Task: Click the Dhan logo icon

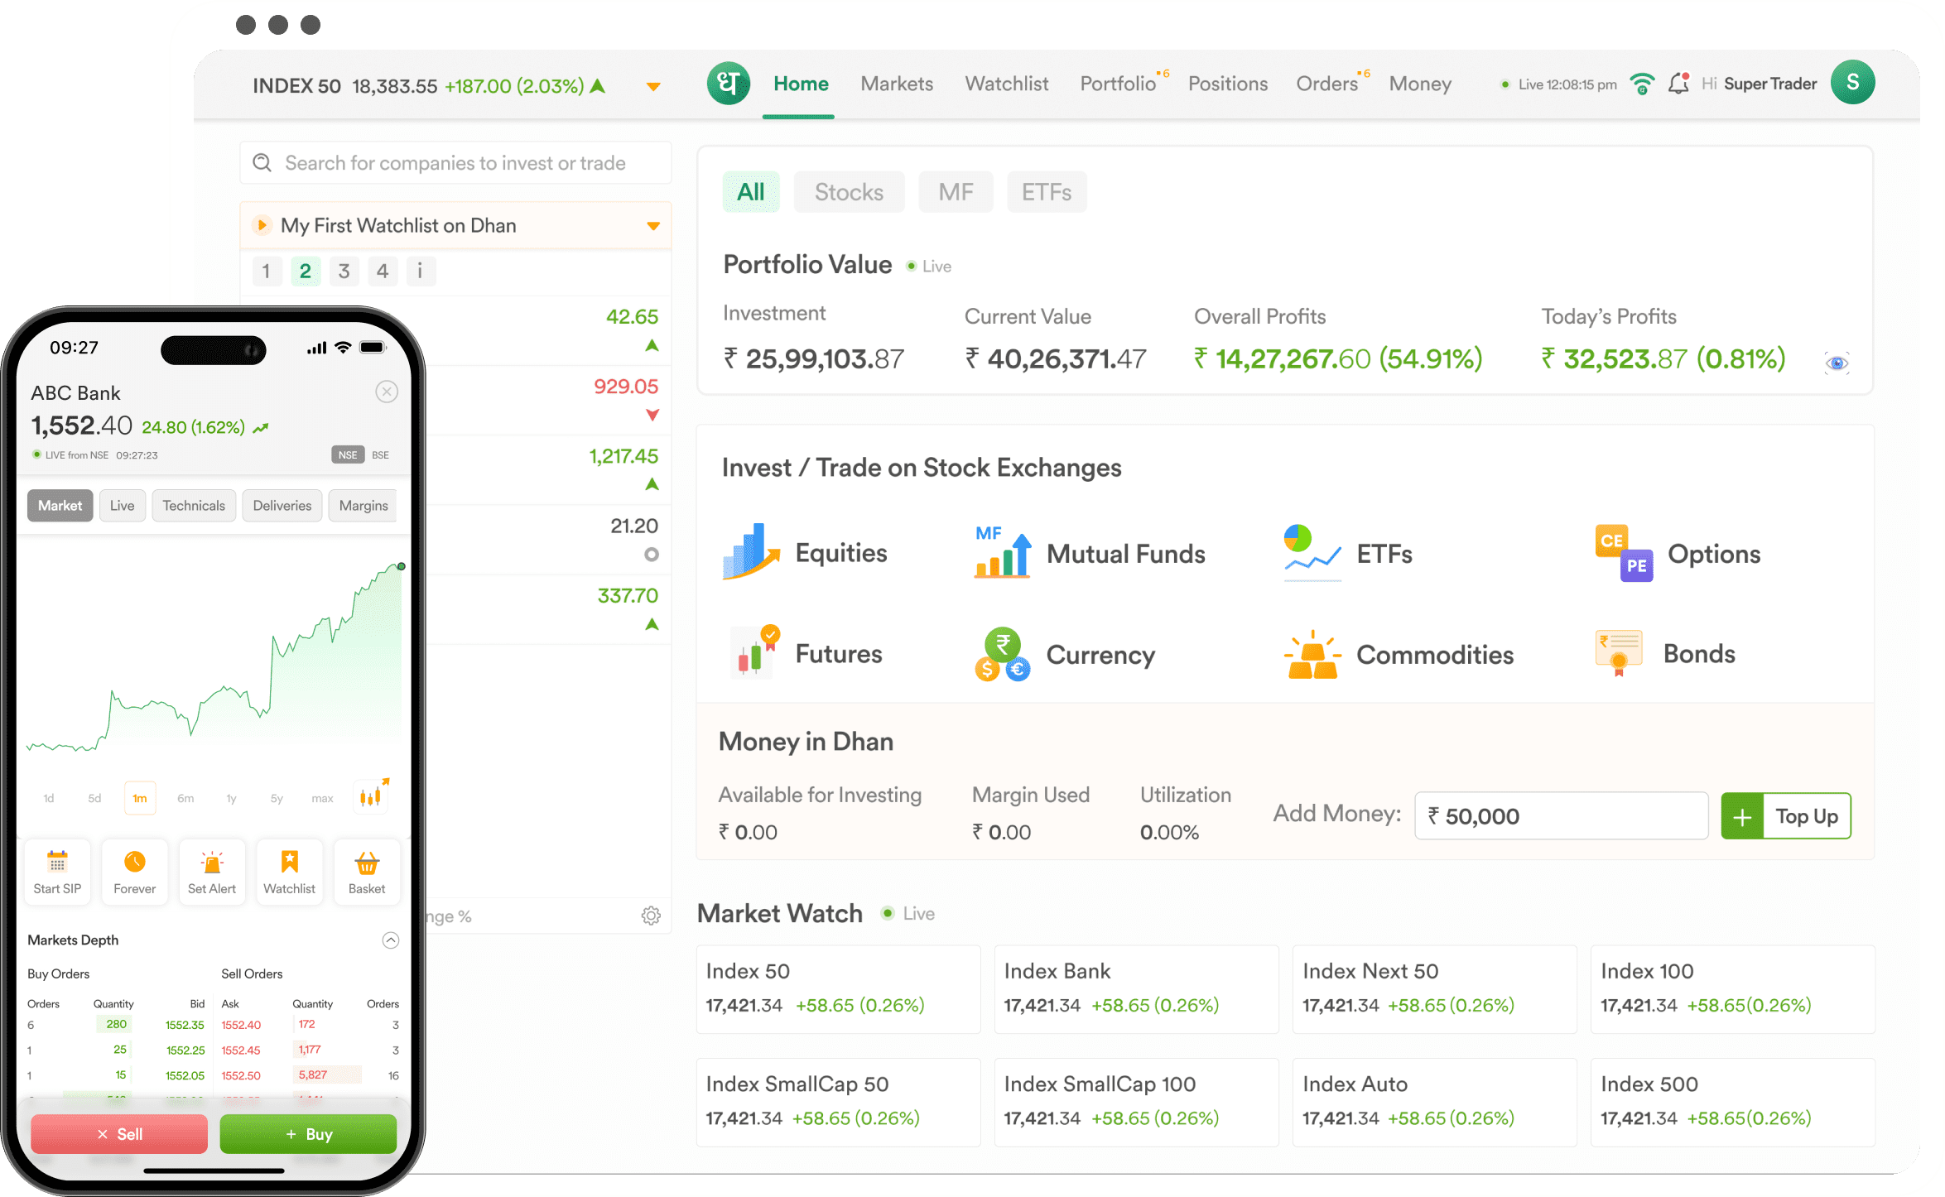Action: click(x=728, y=84)
